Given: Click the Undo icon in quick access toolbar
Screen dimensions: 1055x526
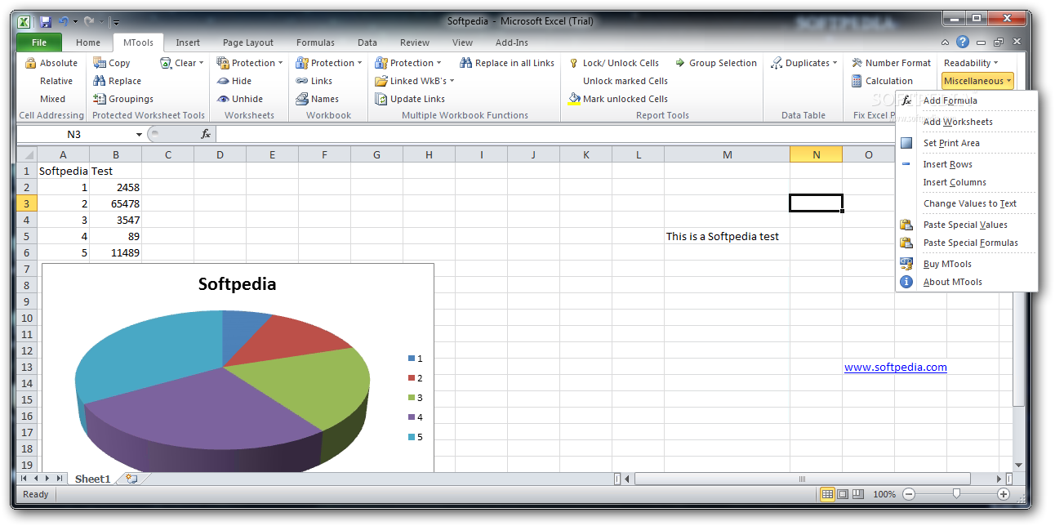Looking at the screenshot, I should click(65, 21).
